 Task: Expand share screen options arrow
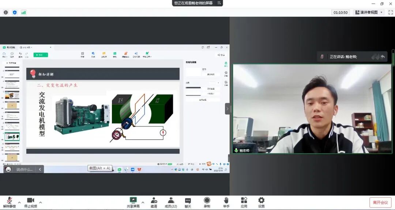[143, 202]
